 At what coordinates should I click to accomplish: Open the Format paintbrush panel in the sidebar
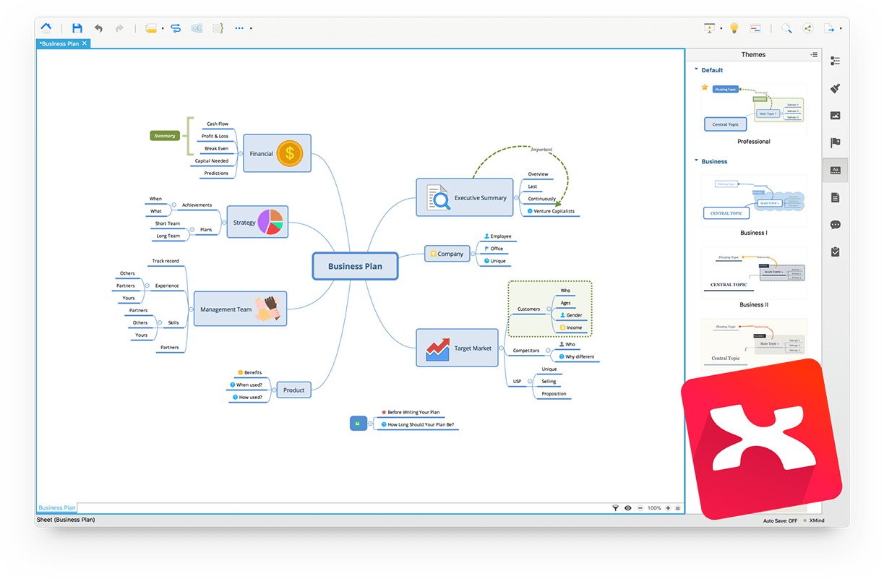835,88
